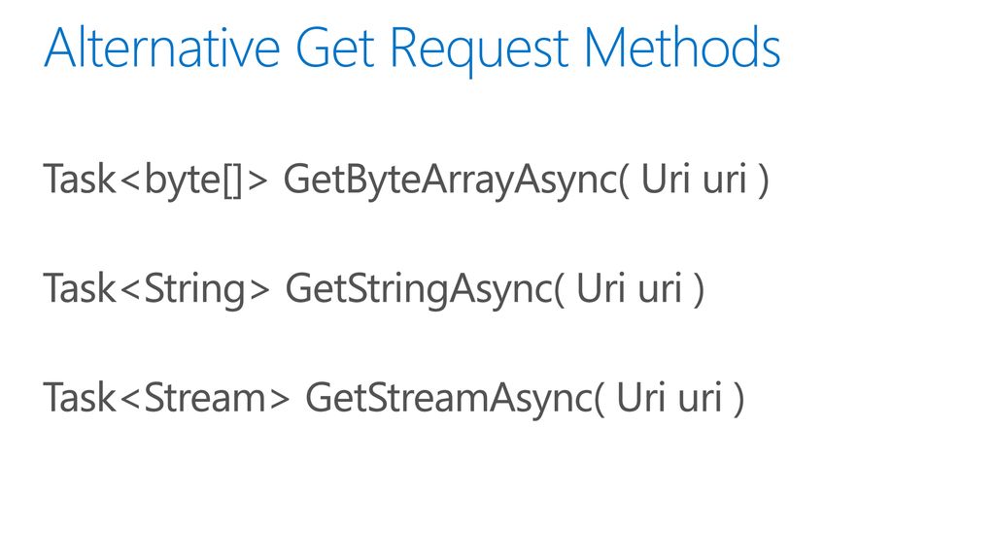Select the word "Get" in the title
Viewport: 995px width, 559px height.
[334, 48]
